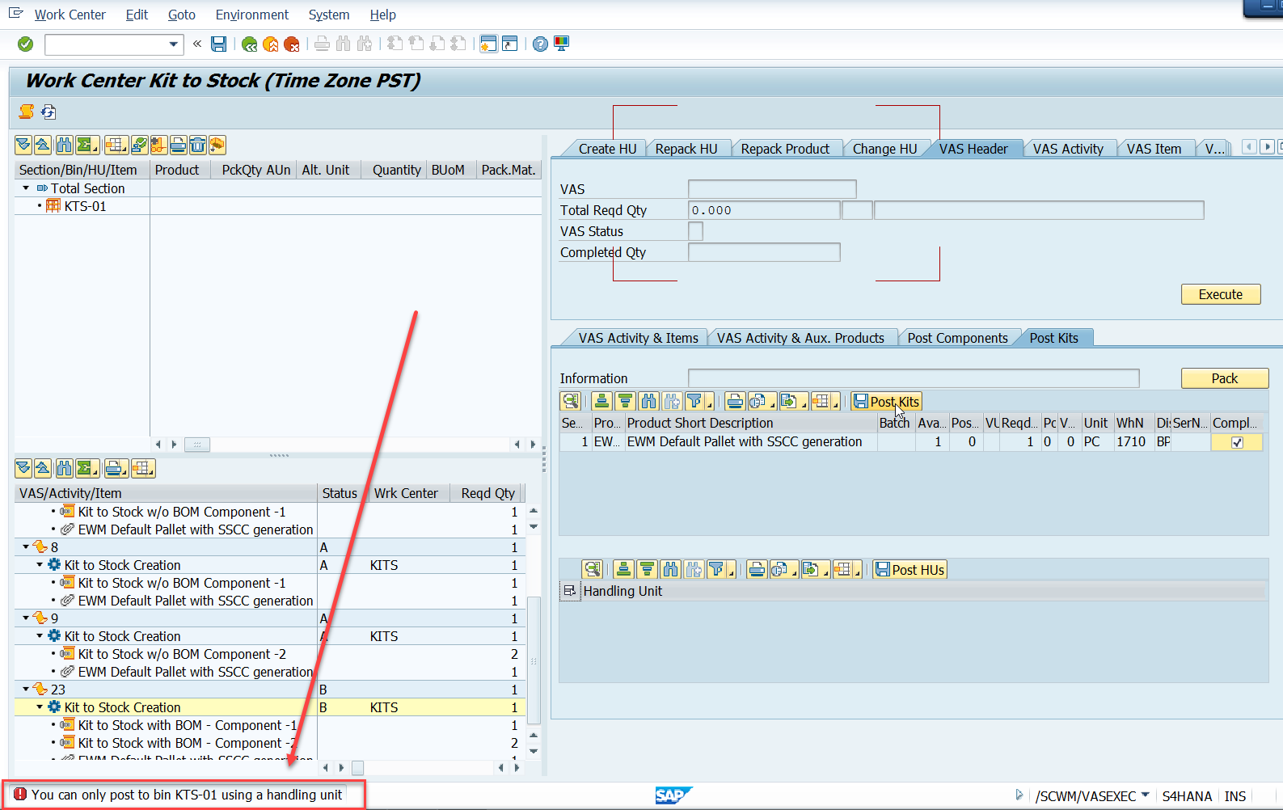Switch to the VAS Item tab
Image resolution: width=1283 pixels, height=810 pixels.
click(1154, 149)
